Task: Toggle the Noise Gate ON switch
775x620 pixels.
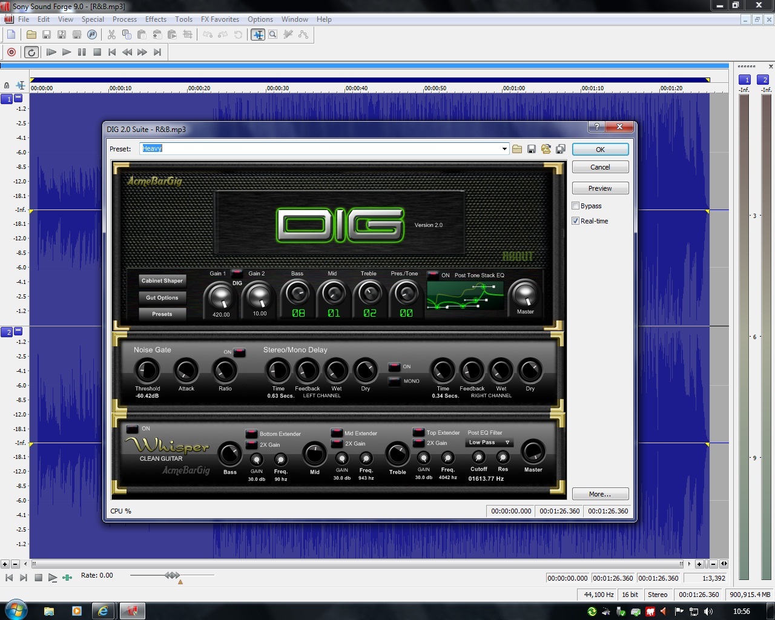Action: click(x=240, y=352)
